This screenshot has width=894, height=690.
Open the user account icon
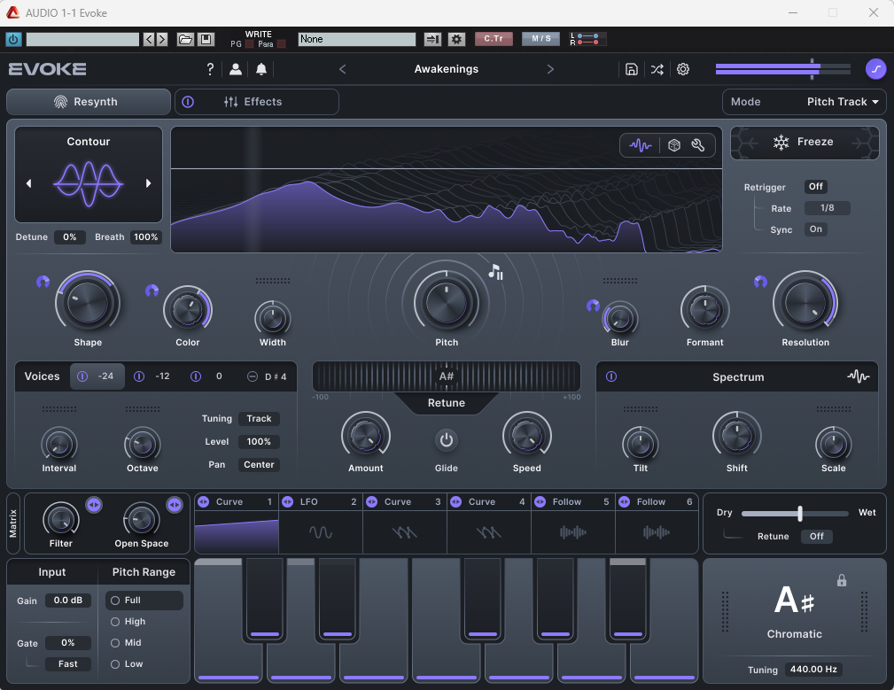[236, 69]
